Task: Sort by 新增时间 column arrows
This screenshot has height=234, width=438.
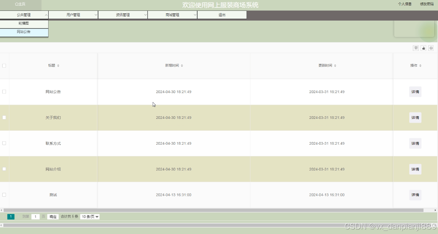Action: click(182, 65)
